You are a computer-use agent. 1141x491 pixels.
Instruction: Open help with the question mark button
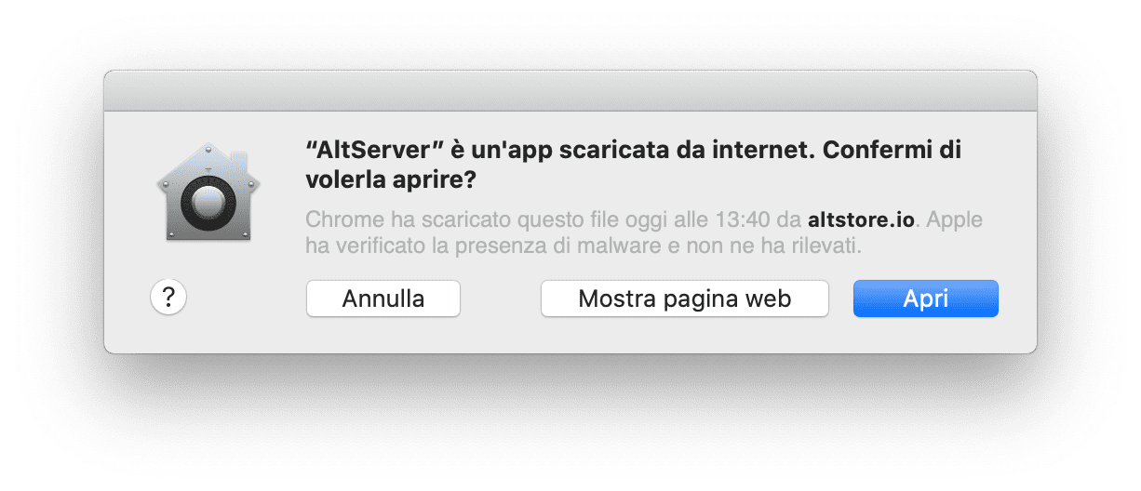(x=168, y=298)
